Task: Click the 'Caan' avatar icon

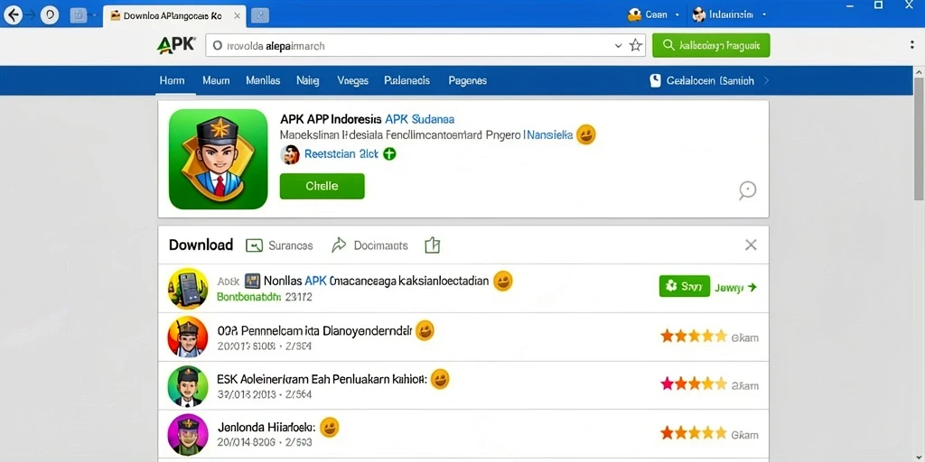Action: click(x=634, y=14)
